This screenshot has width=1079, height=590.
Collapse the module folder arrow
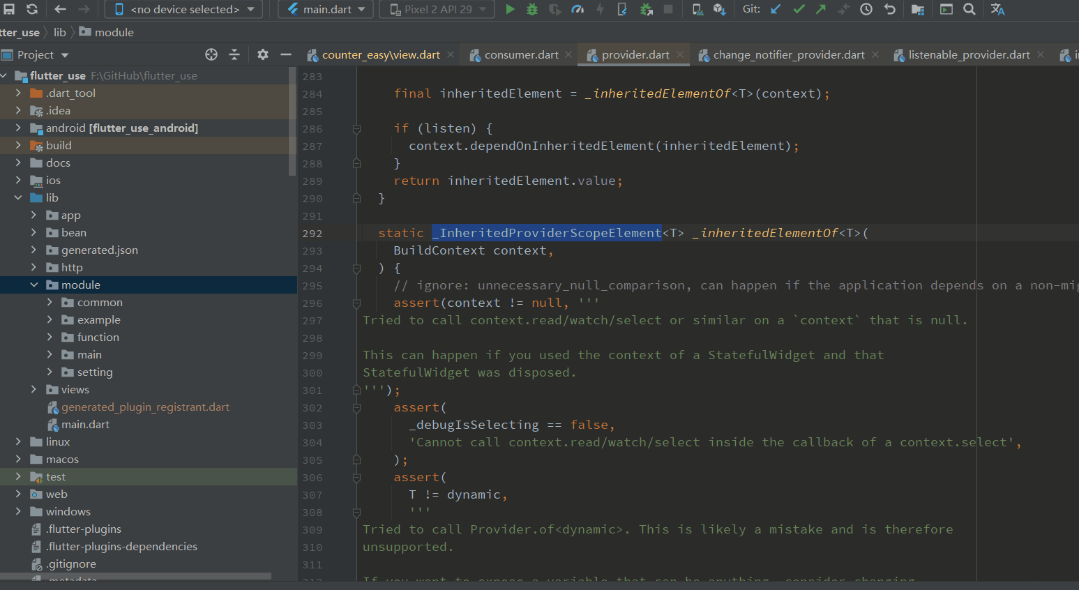(x=33, y=285)
